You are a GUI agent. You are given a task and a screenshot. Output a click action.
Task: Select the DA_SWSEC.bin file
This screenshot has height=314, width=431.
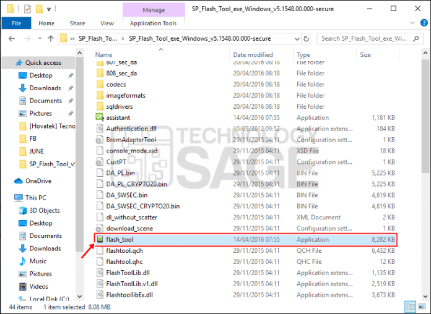pos(127,195)
